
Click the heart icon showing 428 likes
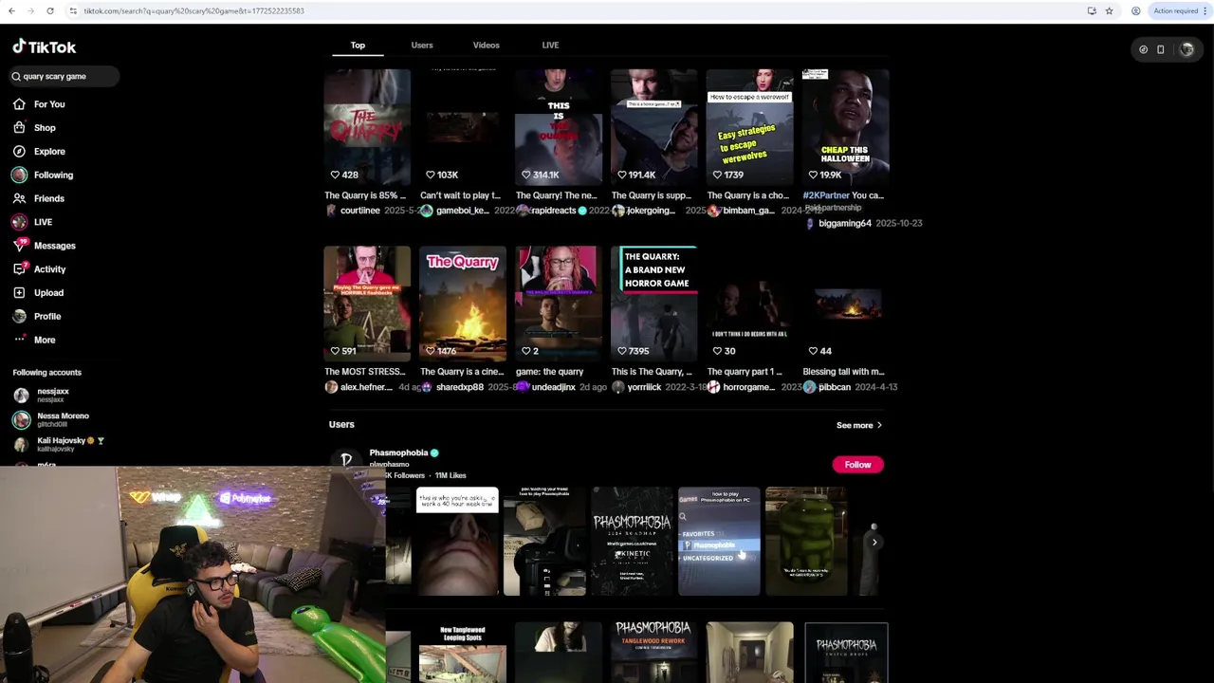click(335, 175)
